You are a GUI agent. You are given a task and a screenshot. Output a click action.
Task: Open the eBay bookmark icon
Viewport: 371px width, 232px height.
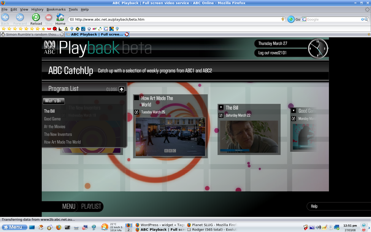pos(95,29)
